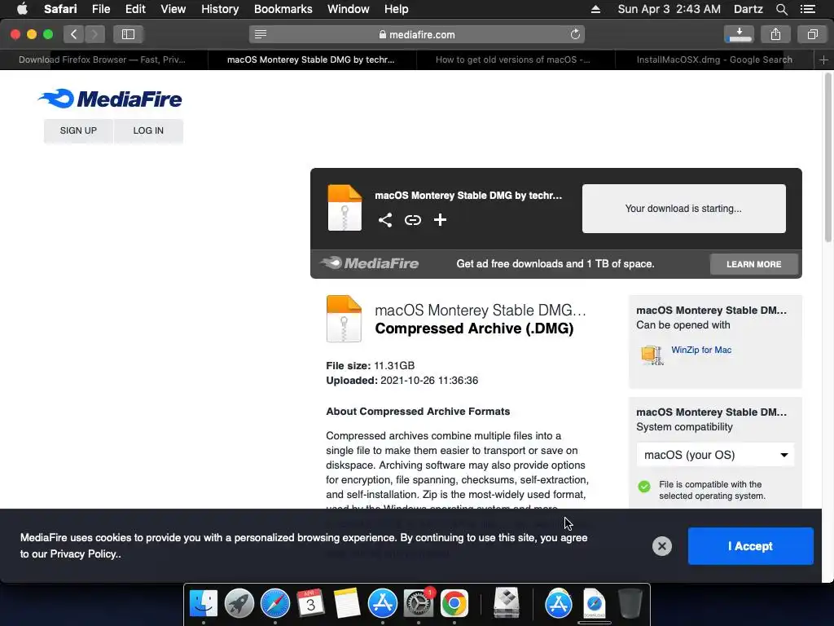The image size is (834, 626).
Task: Open the Help menu
Action: (397, 9)
